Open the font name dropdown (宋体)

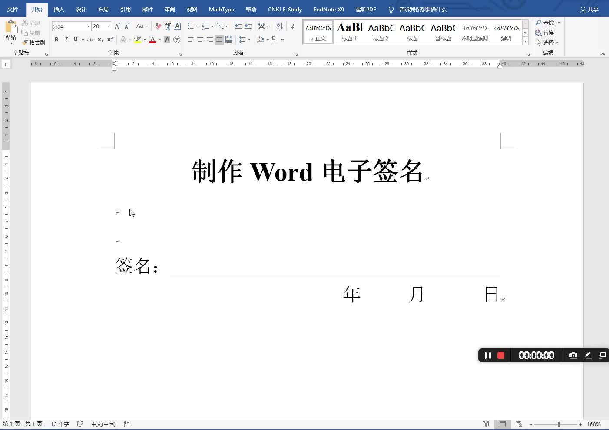pos(88,26)
